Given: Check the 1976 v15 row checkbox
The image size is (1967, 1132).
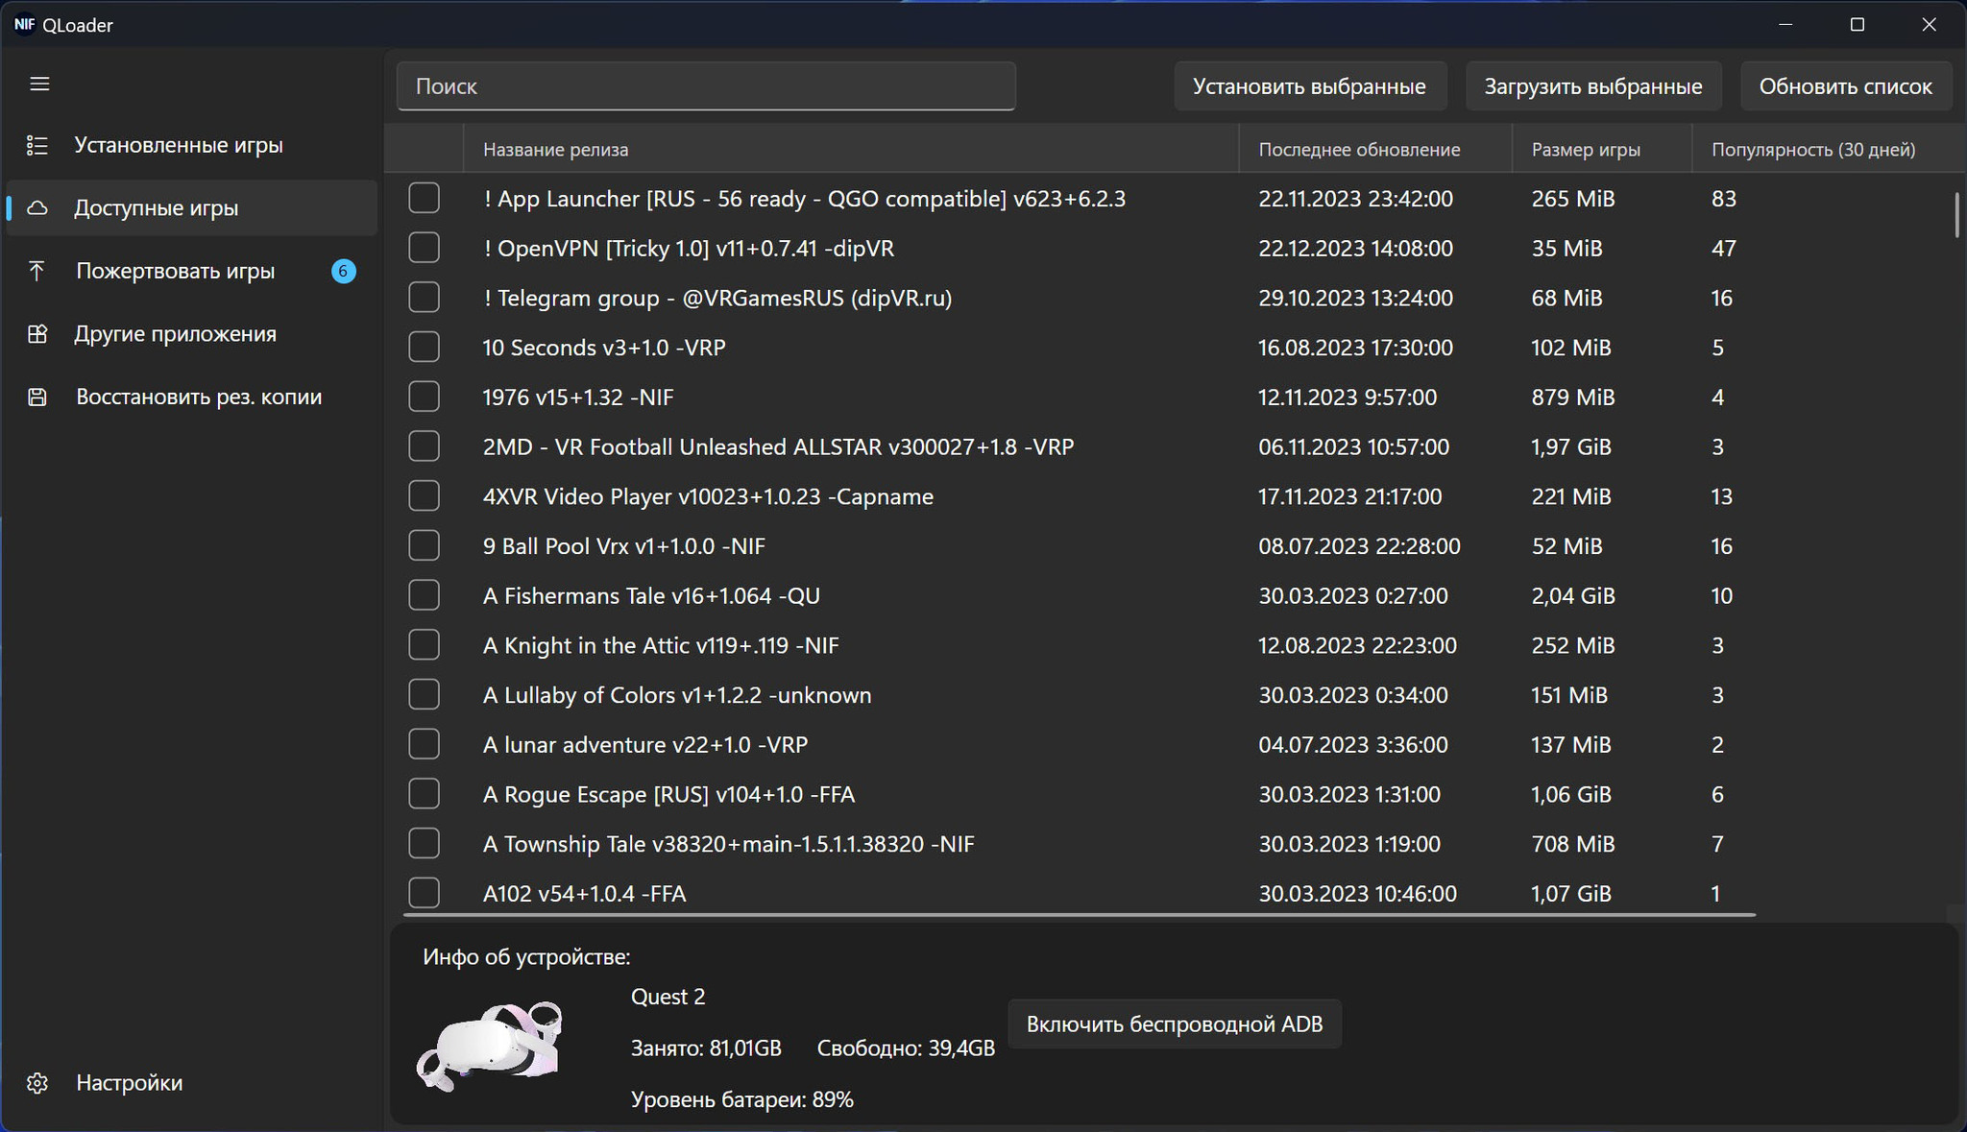Looking at the screenshot, I should point(424,397).
